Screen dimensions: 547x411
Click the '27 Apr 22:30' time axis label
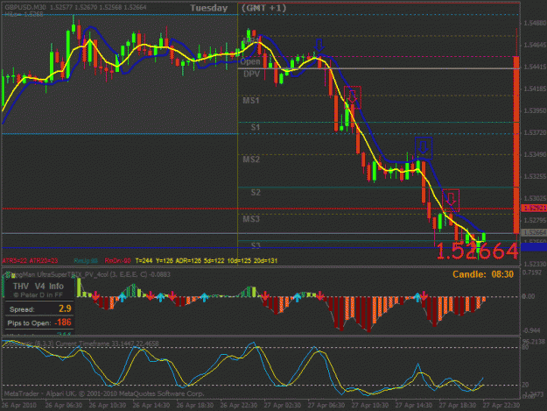[x=501, y=406]
